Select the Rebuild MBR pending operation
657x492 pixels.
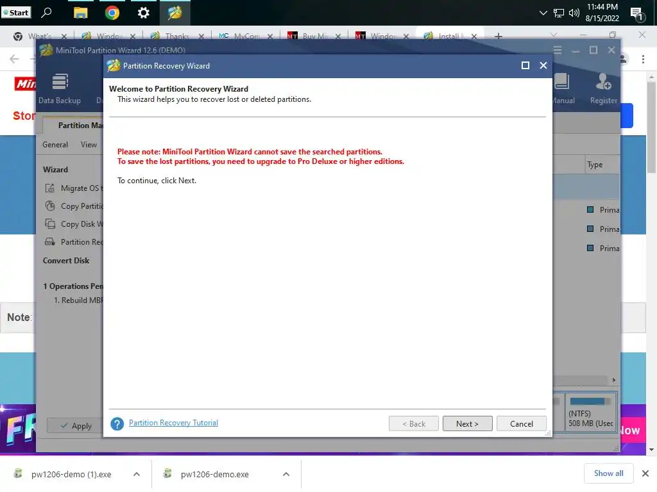click(x=78, y=300)
